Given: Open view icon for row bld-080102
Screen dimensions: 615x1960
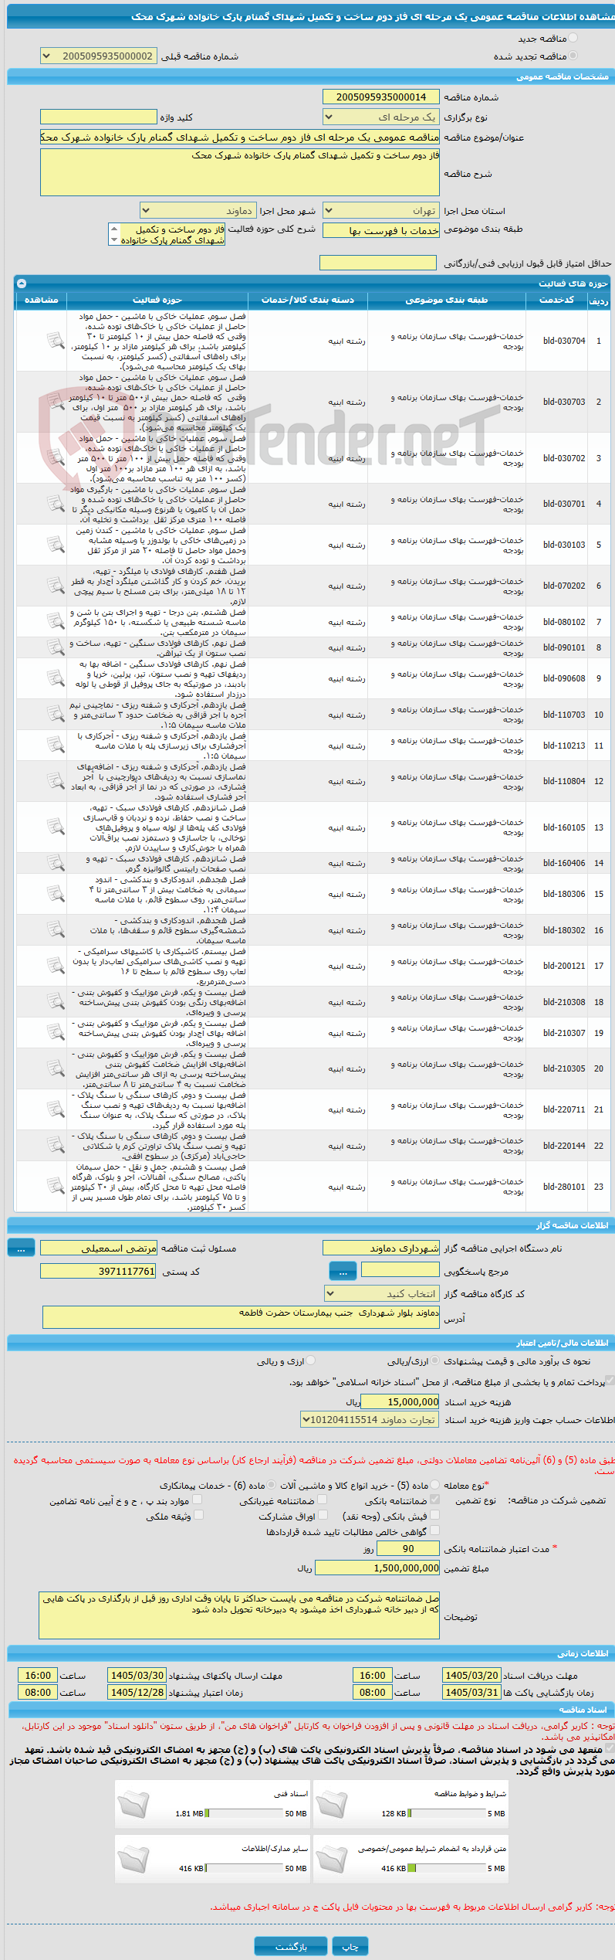Looking at the screenshot, I should [56, 622].
